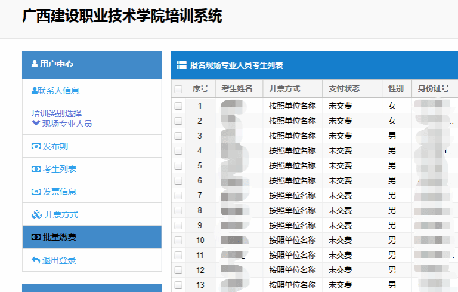The width and height of the screenshot is (458, 292).
Task: Open the 发票信息 menu item
Action: [59, 192]
